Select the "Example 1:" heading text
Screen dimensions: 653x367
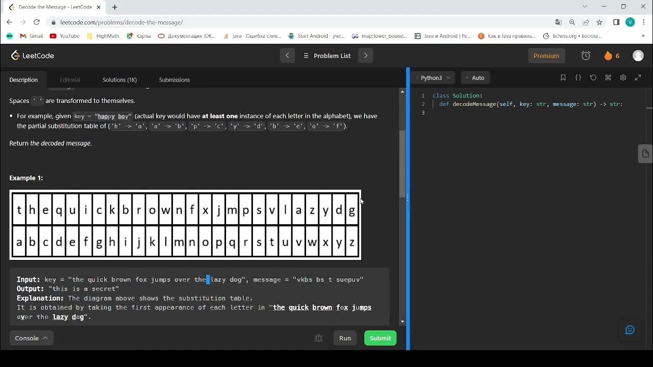pos(26,178)
